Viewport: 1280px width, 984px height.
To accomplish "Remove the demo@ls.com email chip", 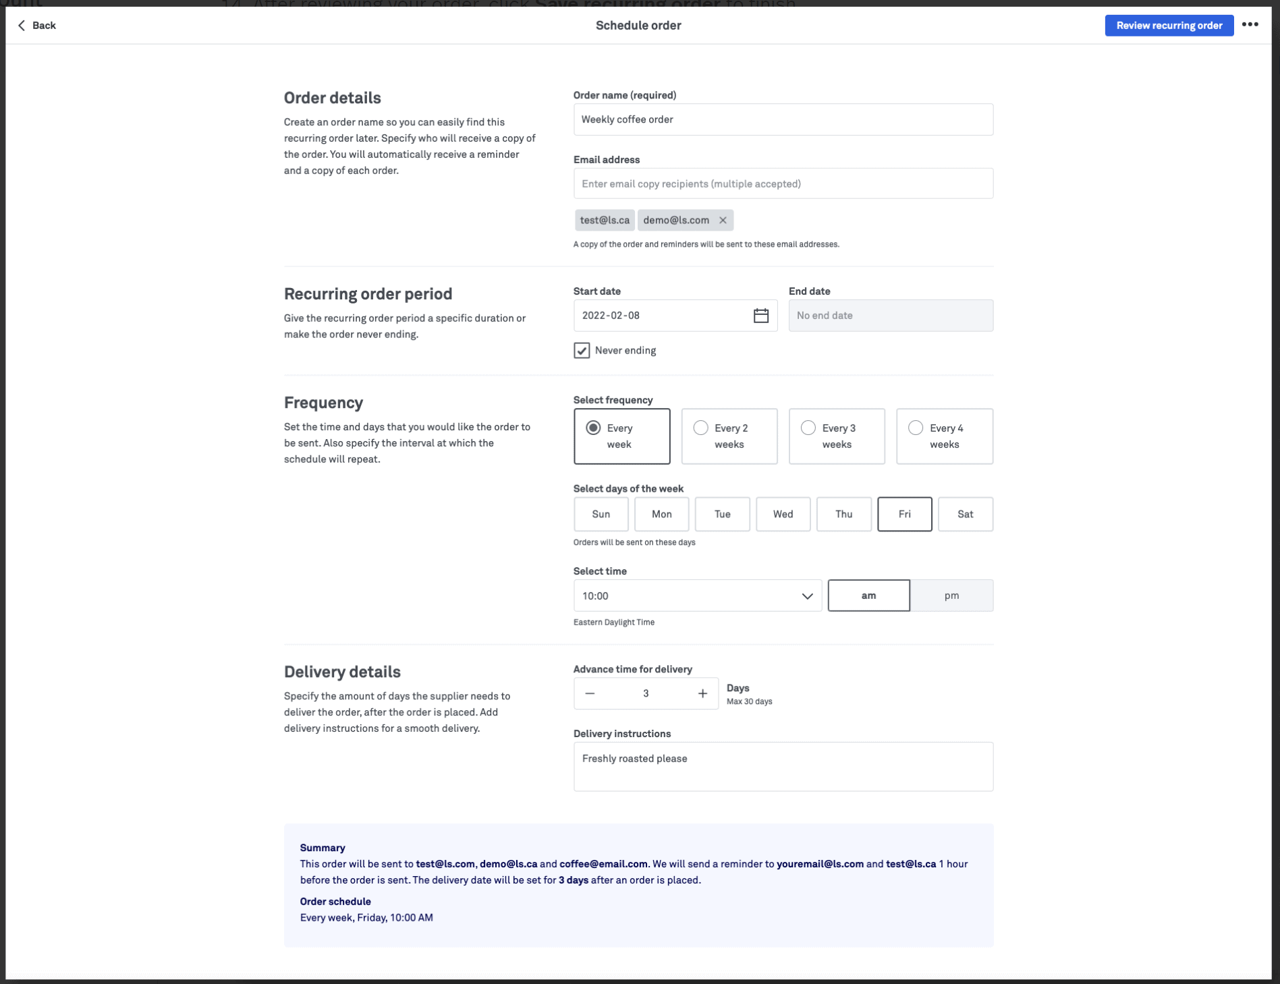I will tap(723, 221).
